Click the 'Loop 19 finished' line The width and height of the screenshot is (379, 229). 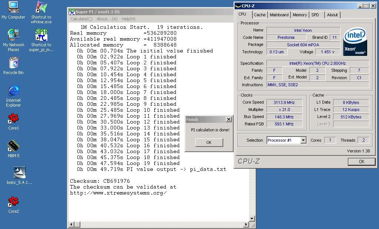click(x=128, y=163)
